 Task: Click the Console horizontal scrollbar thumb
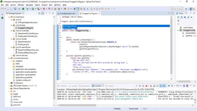coord(78,105)
